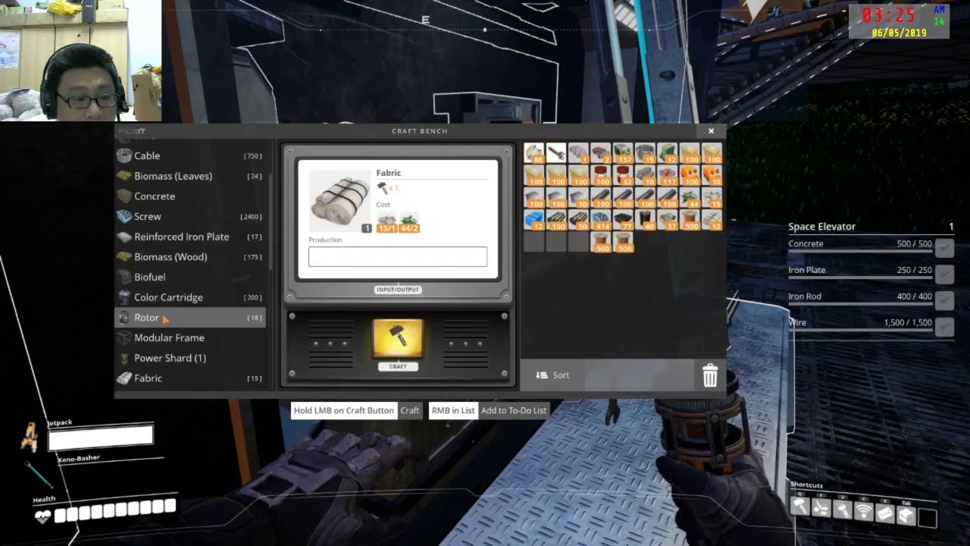The width and height of the screenshot is (970, 546).
Task: Pick the inventory stack of 157
Action: coord(623,152)
